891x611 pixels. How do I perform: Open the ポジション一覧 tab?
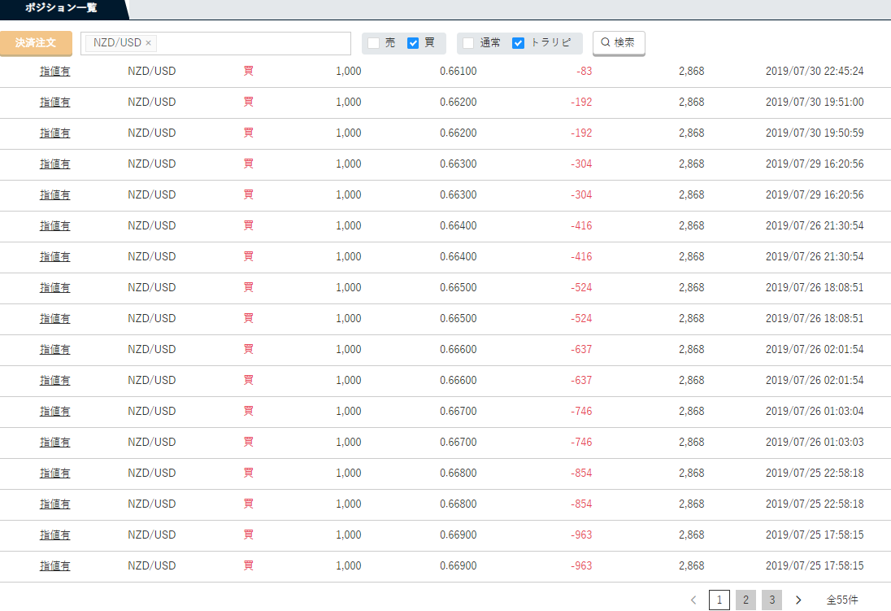click(61, 8)
